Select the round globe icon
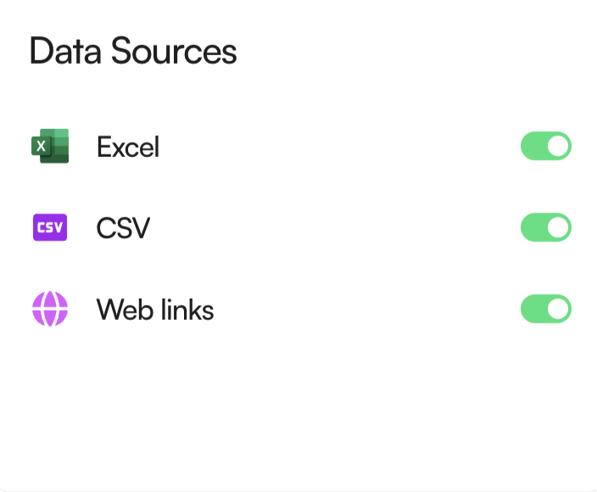This screenshot has height=492, width=597. (x=50, y=309)
